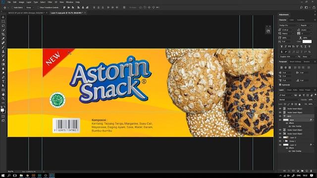Hide the topmost Vector Smart Object layer
The height and width of the screenshot is (178, 317).
(280, 109)
